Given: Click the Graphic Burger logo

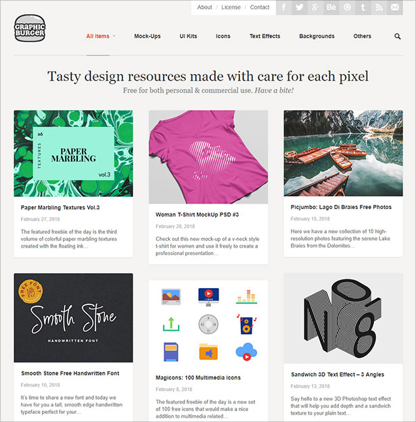Looking at the screenshot, I should [x=30, y=28].
